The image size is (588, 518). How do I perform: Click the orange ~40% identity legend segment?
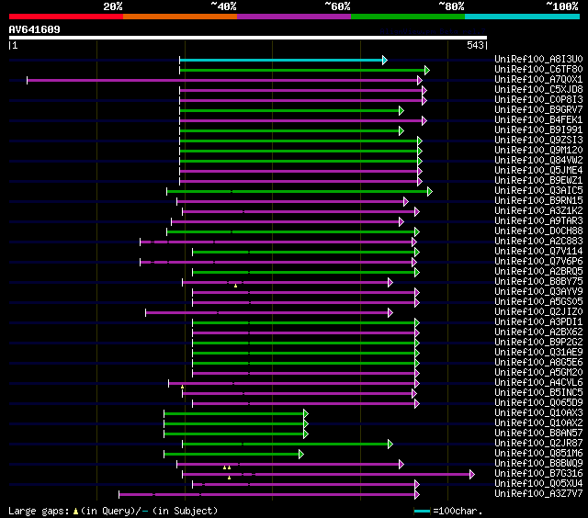coord(180,17)
